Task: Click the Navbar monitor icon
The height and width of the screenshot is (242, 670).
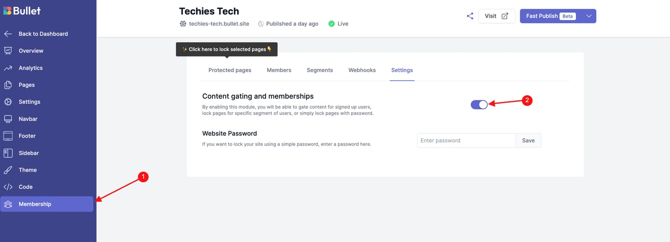Action: coord(8,119)
